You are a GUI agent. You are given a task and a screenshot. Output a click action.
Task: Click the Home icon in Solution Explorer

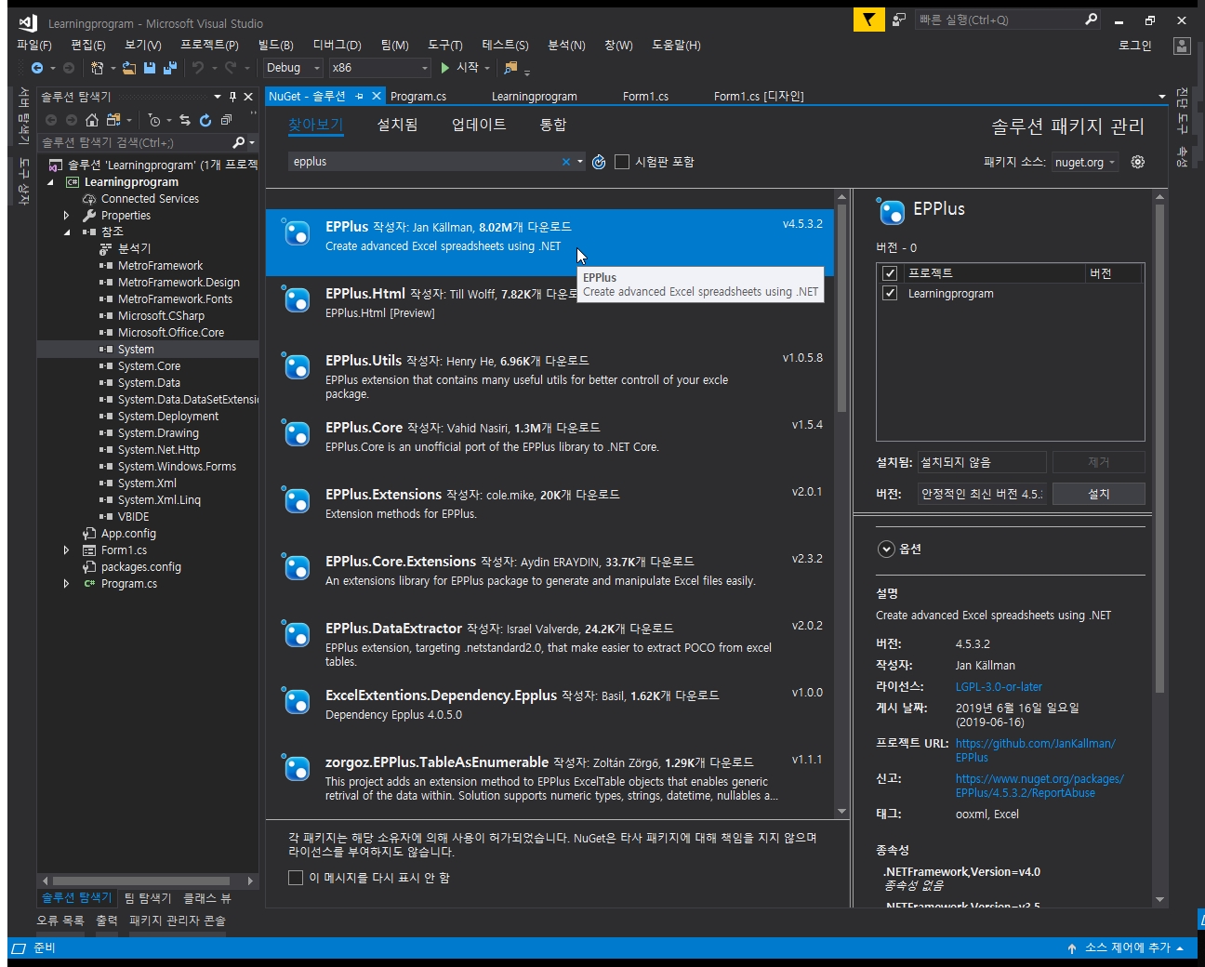(x=91, y=120)
